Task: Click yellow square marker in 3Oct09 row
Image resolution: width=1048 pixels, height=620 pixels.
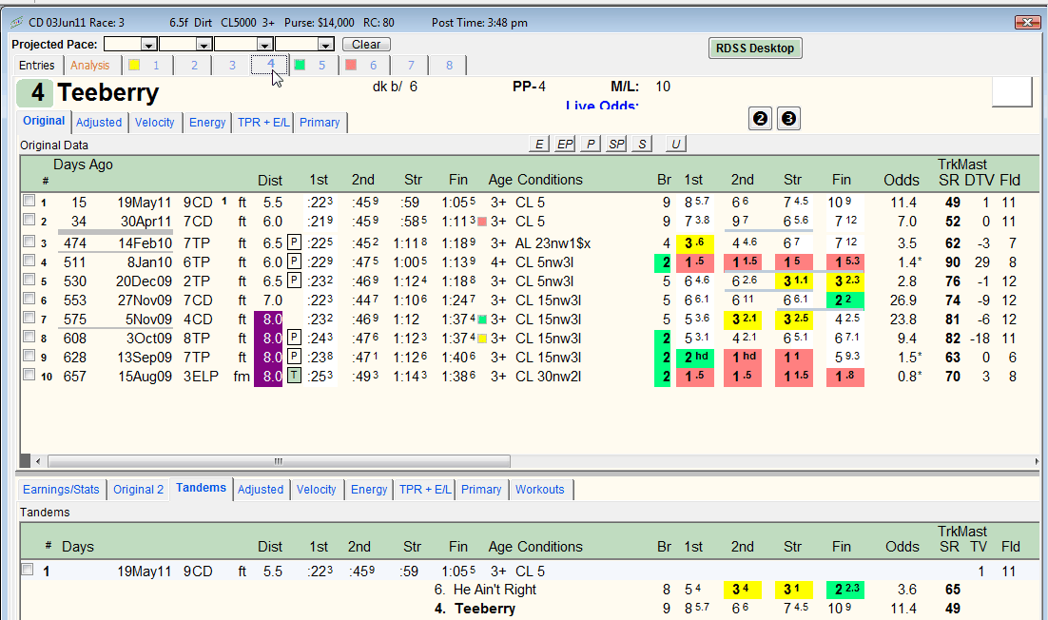Action: click(x=482, y=339)
